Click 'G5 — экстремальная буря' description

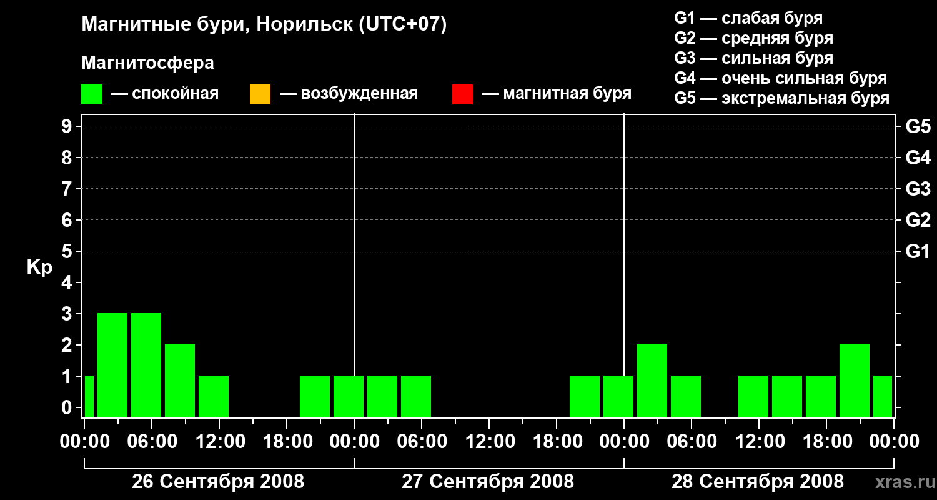click(782, 98)
